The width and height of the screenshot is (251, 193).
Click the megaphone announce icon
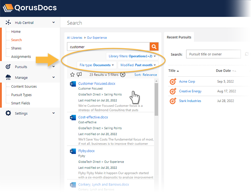(x=79, y=75)
